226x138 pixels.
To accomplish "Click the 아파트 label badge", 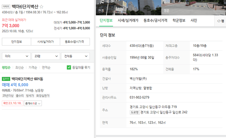I will [6, 6].
